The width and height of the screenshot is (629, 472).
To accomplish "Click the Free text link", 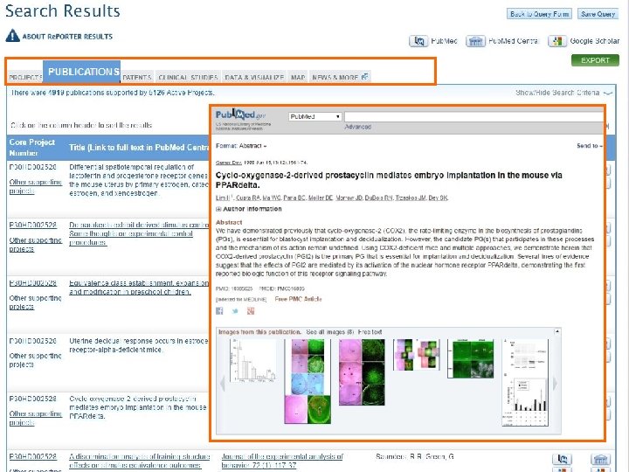I will tap(370, 332).
